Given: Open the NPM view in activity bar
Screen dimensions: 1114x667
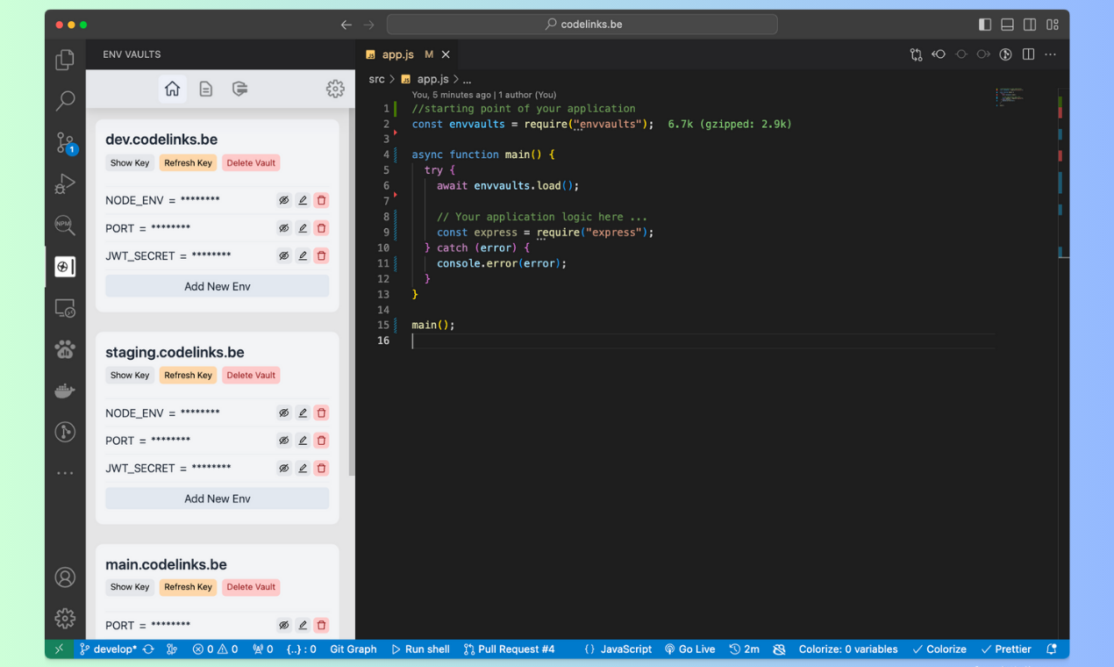Looking at the screenshot, I should click(x=65, y=226).
